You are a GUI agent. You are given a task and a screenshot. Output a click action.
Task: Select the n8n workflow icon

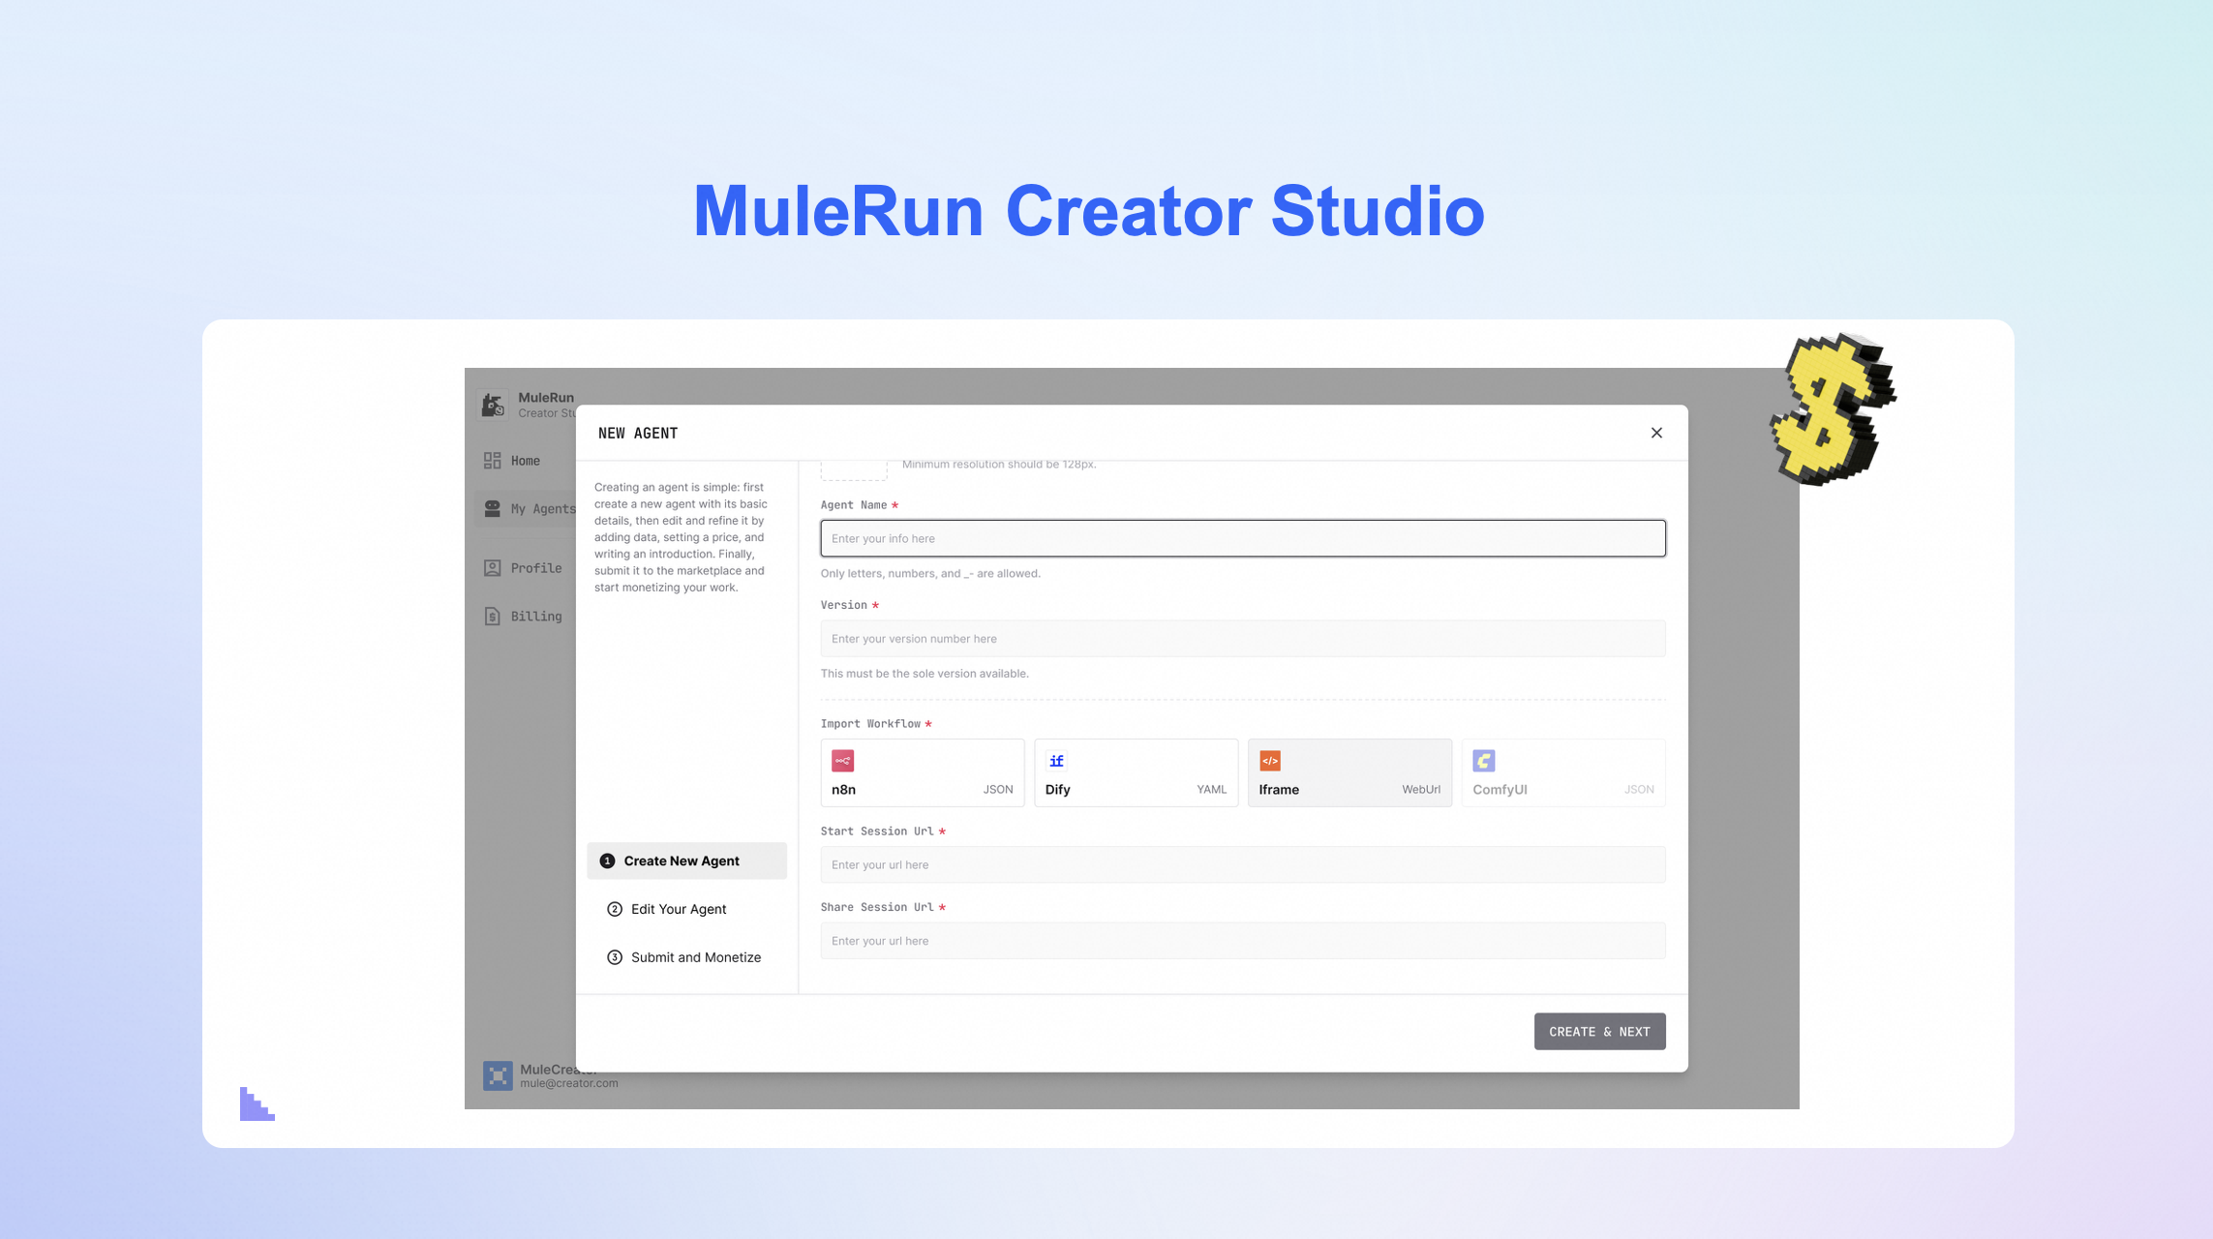(841, 761)
